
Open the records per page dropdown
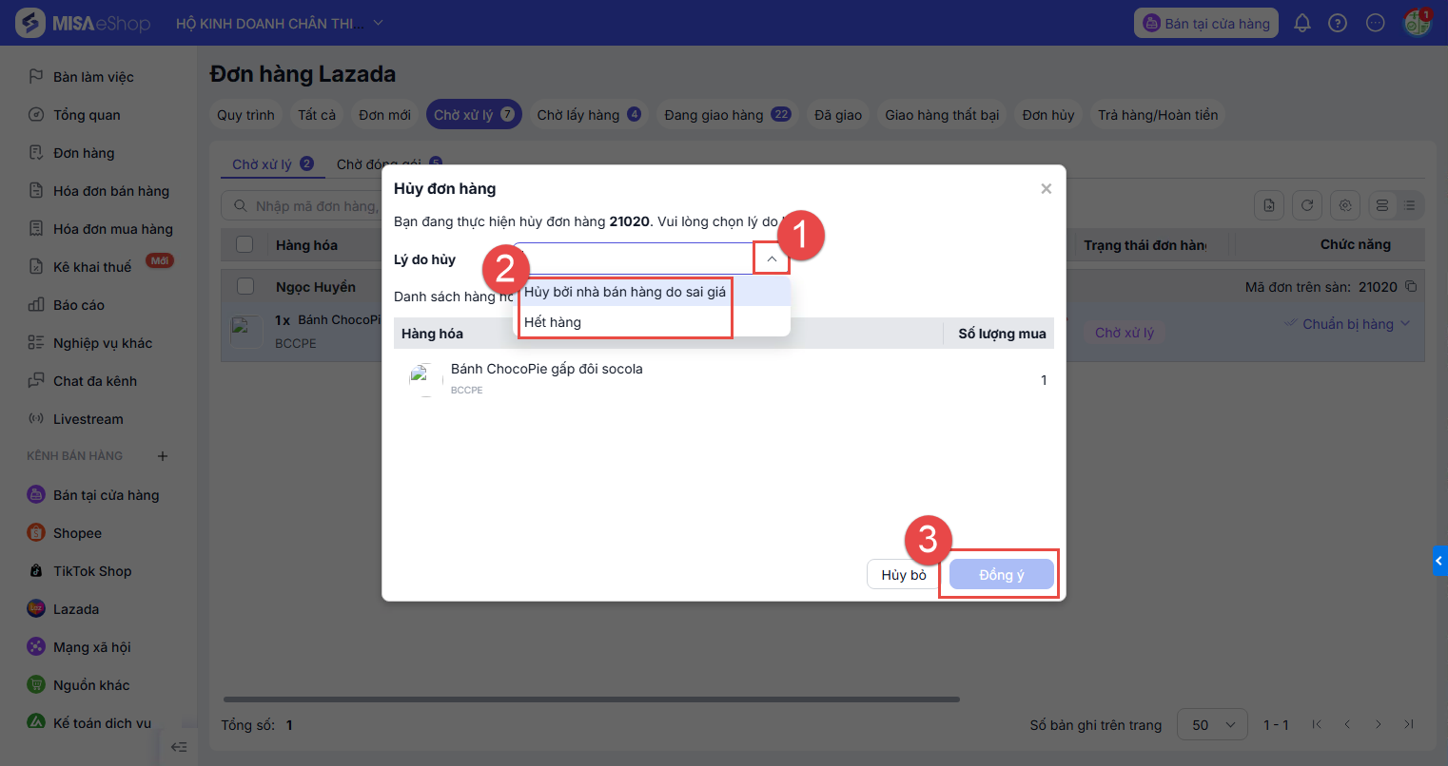1212,725
